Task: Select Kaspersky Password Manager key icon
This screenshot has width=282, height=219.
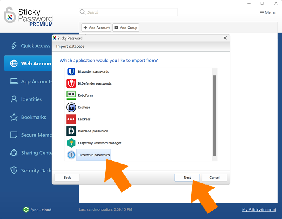Action: pyautogui.click(x=71, y=143)
